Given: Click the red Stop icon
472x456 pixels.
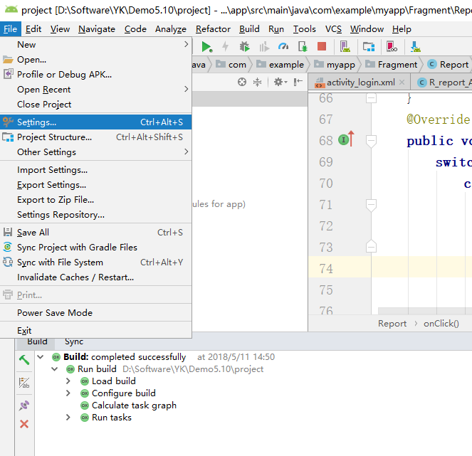Looking at the screenshot, I should coord(322,46).
